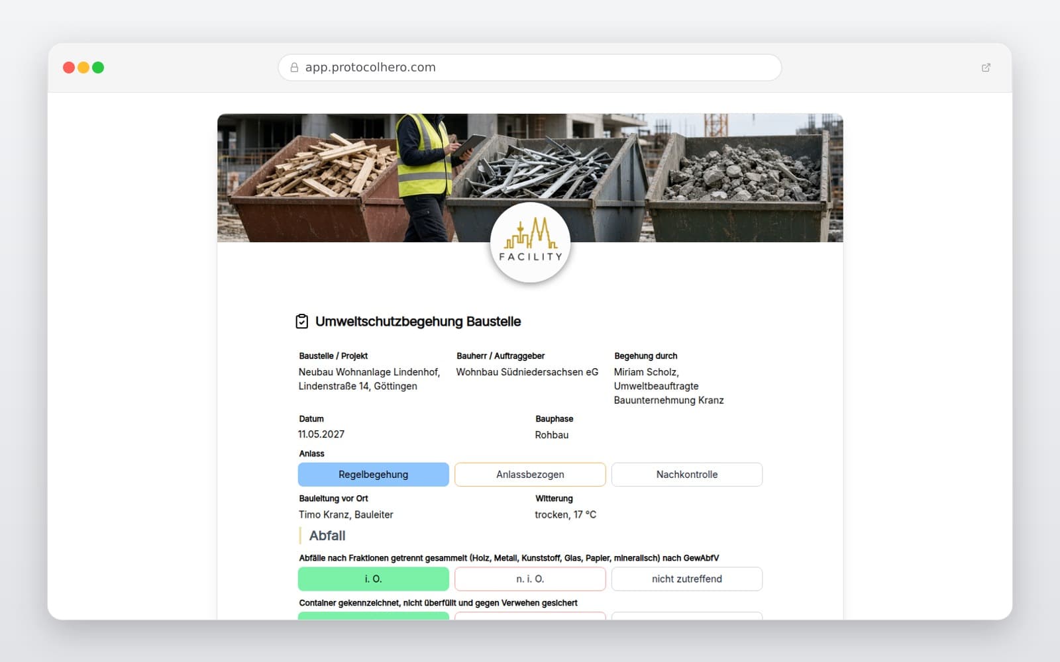
Task: Click the lock icon in address bar
Action: coord(294,68)
